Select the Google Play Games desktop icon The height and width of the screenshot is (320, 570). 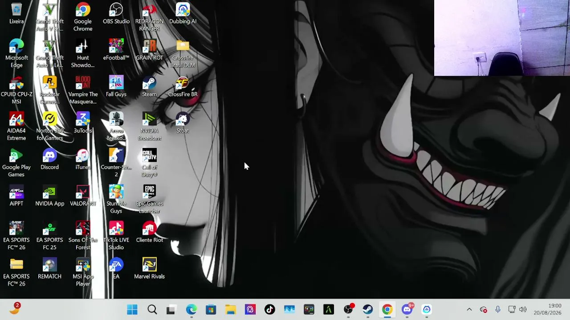click(x=16, y=163)
